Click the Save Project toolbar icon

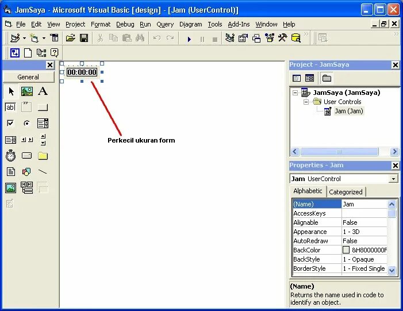(x=84, y=39)
